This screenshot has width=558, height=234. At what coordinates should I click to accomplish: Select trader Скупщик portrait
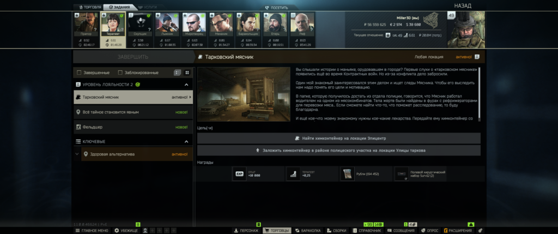pos(140,22)
